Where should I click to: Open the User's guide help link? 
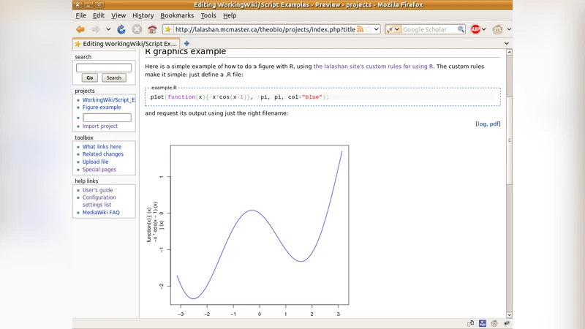[97, 190]
